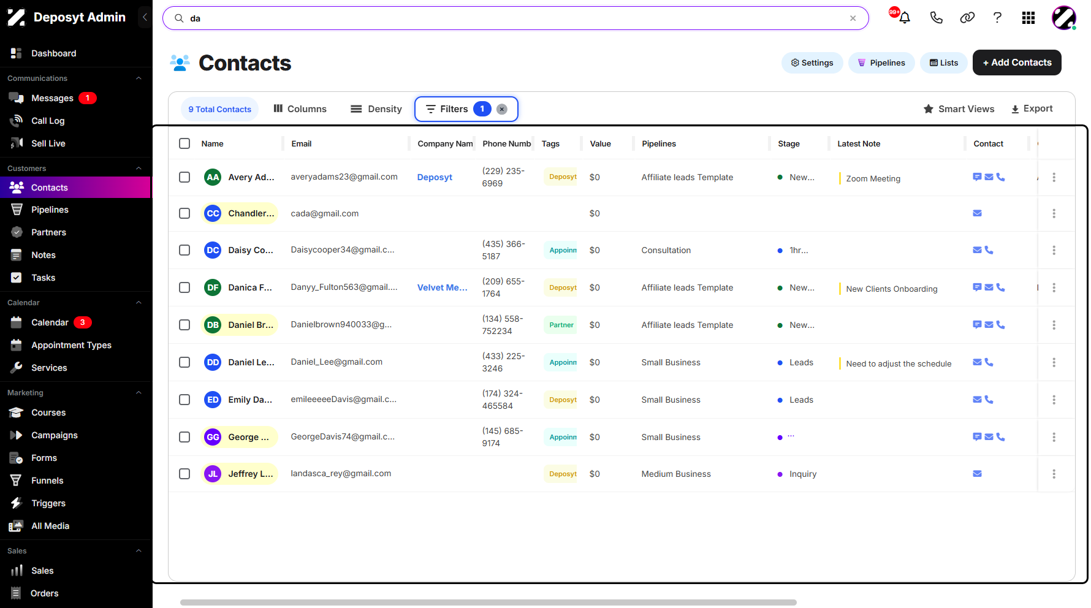The image size is (1091, 608).
Task: Collapse the Sales section chevron
Action: click(139, 551)
